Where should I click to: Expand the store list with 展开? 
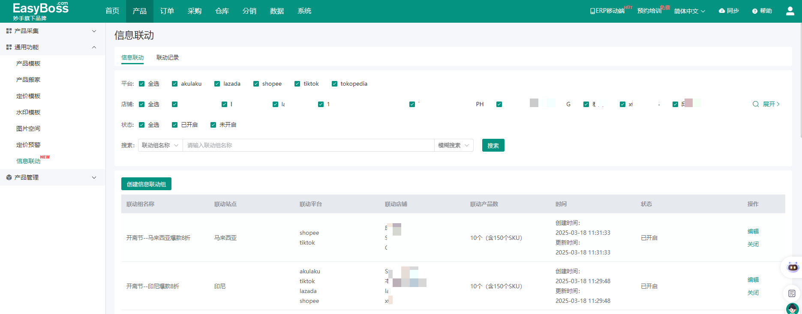click(x=771, y=104)
